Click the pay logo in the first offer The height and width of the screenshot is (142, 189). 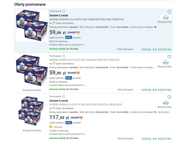pos(69,38)
